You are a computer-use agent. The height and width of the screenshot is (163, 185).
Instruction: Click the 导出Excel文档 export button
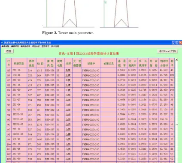[167, 51]
